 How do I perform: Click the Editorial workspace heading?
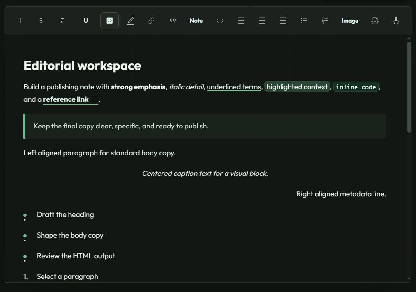click(x=82, y=65)
